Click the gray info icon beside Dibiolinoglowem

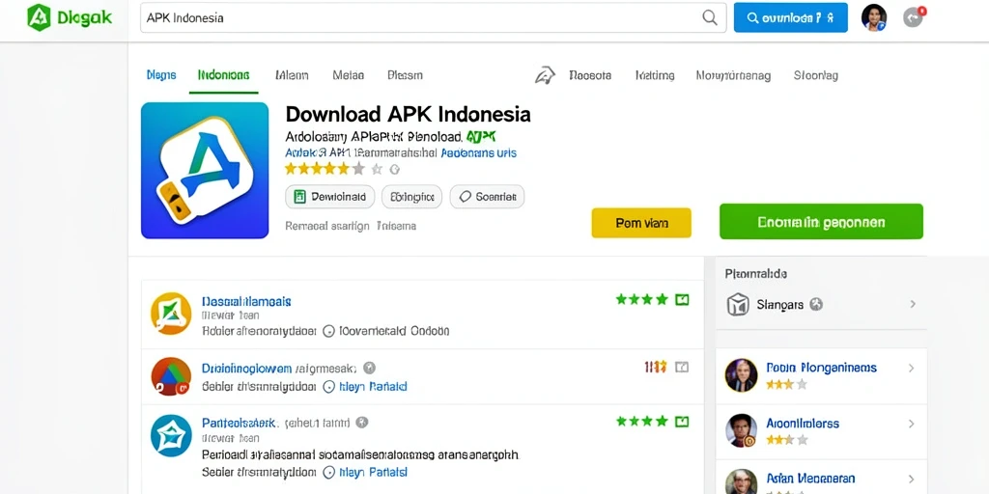tap(370, 368)
